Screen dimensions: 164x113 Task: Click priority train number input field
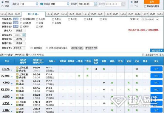tap(18, 35)
